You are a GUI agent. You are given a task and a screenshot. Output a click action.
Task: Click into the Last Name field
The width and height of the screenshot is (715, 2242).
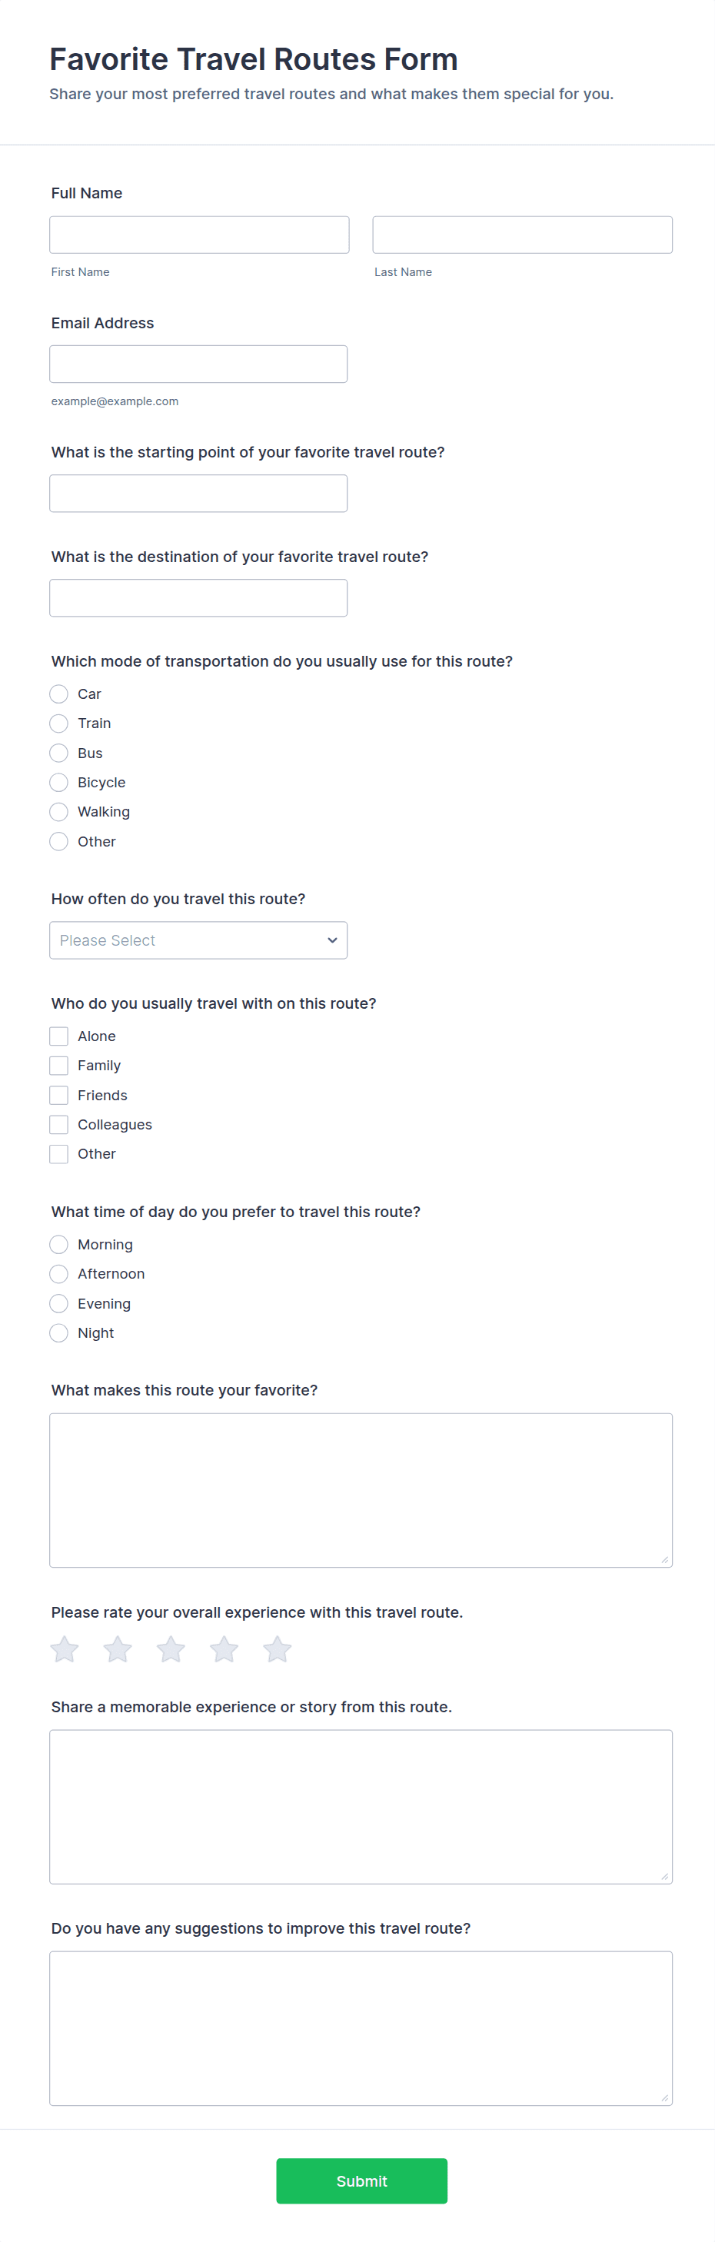tap(522, 235)
